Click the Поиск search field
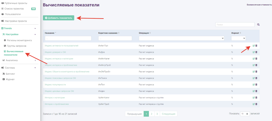Viewport: 272px width, 121px height. [235, 25]
